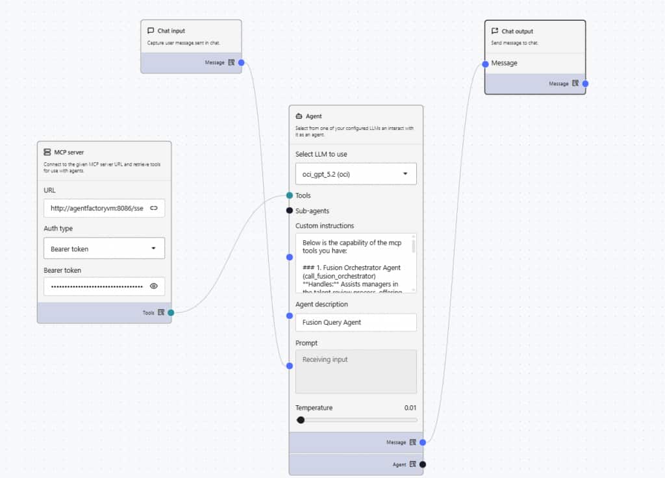
Task: Open the Auth type Bearer token dropdown
Action: coord(104,249)
